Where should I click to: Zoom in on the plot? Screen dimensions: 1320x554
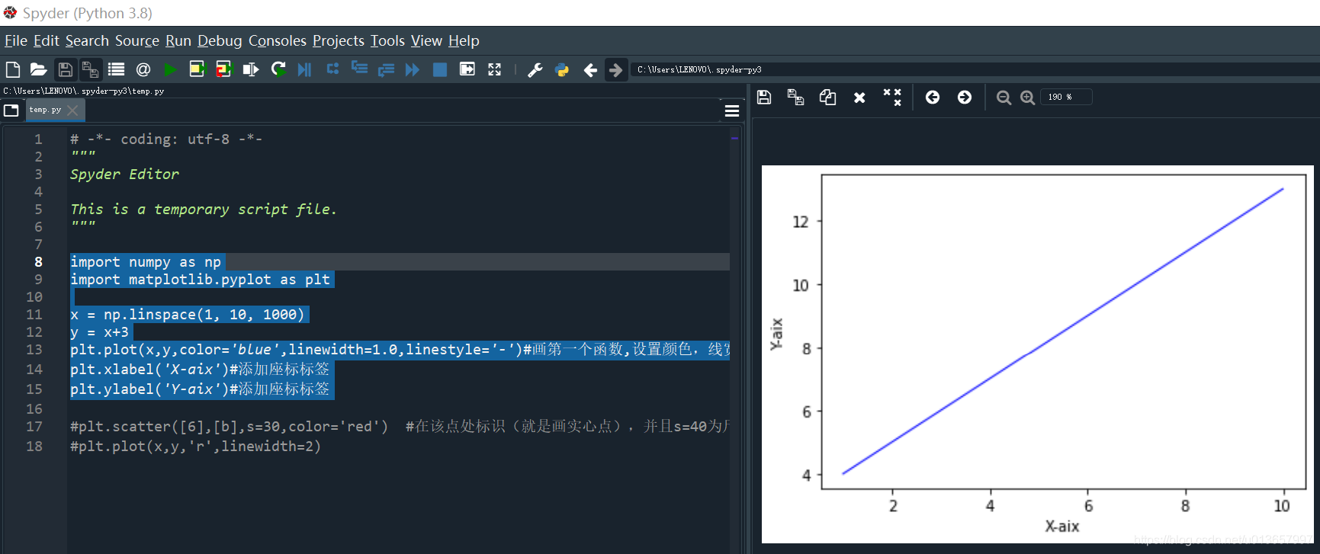(1028, 98)
